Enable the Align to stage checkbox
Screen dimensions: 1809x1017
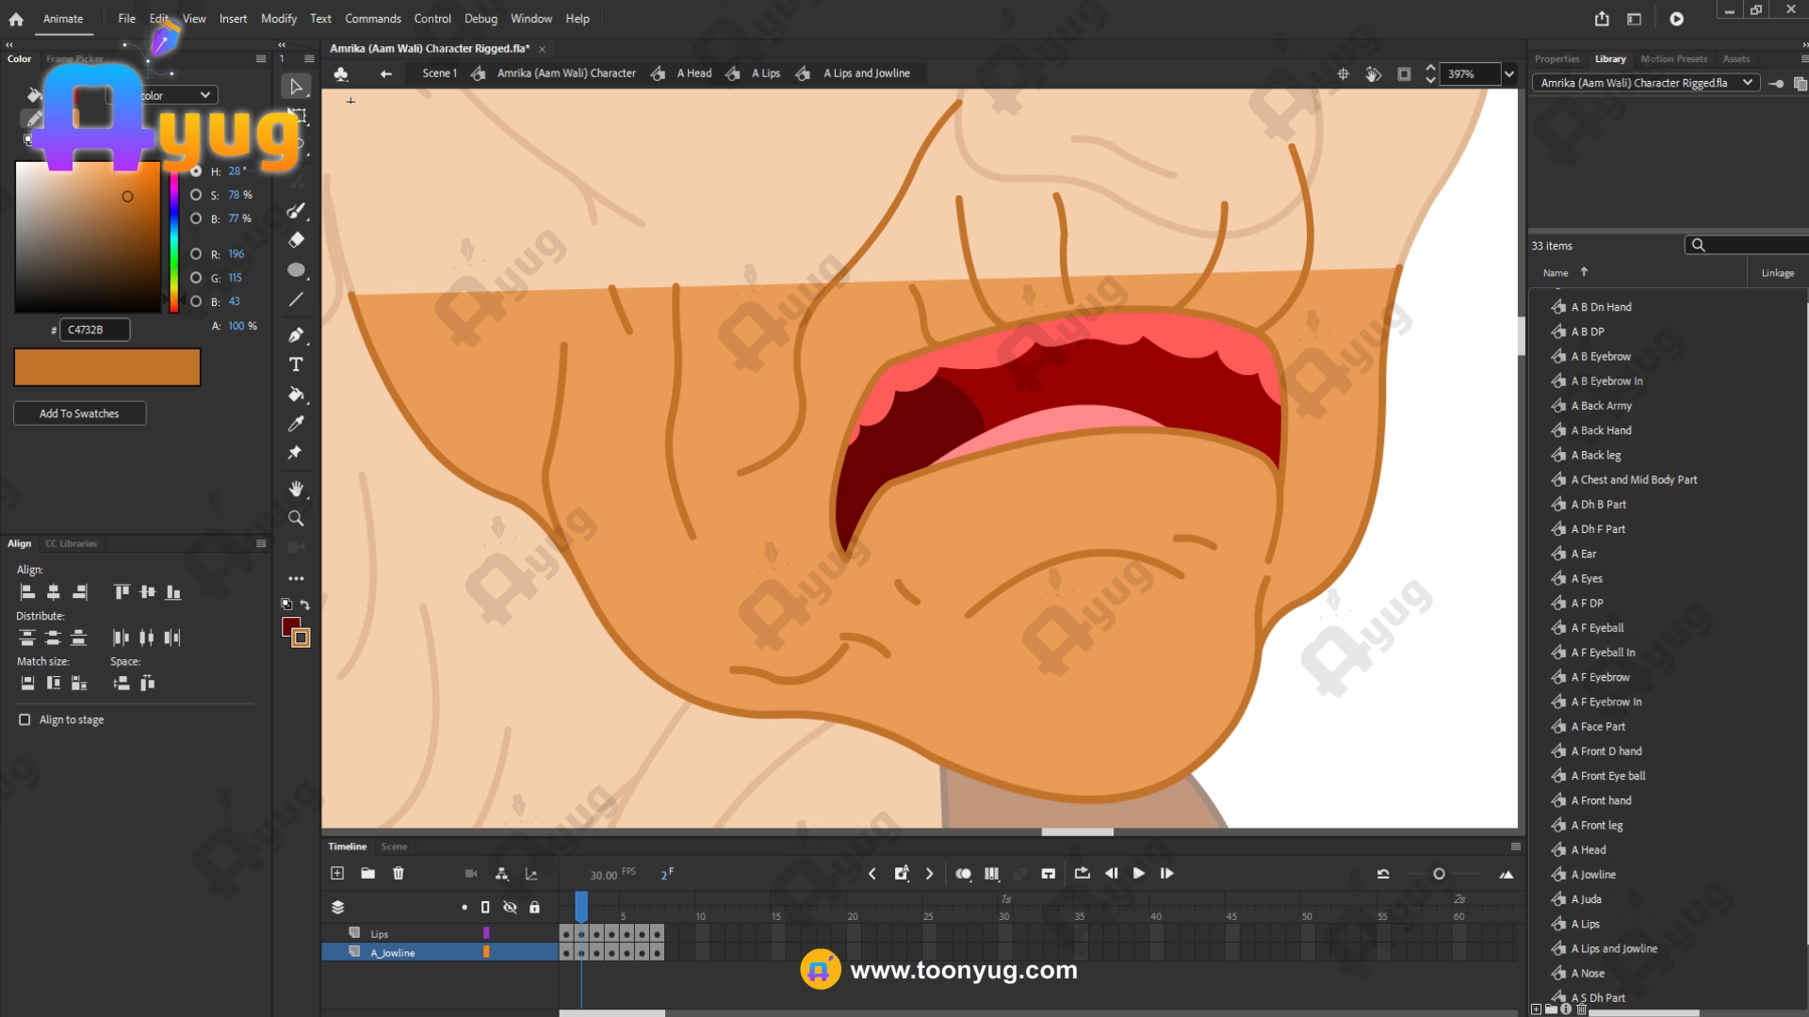pos(24,719)
